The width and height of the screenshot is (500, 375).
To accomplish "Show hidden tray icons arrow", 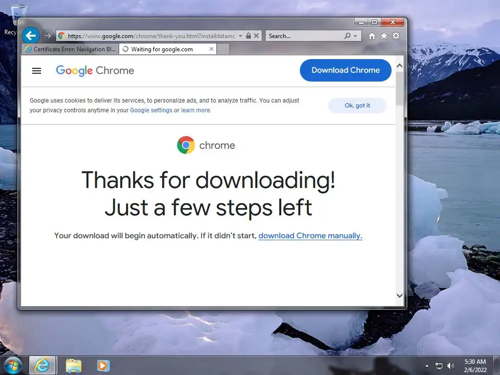I will point(427,365).
